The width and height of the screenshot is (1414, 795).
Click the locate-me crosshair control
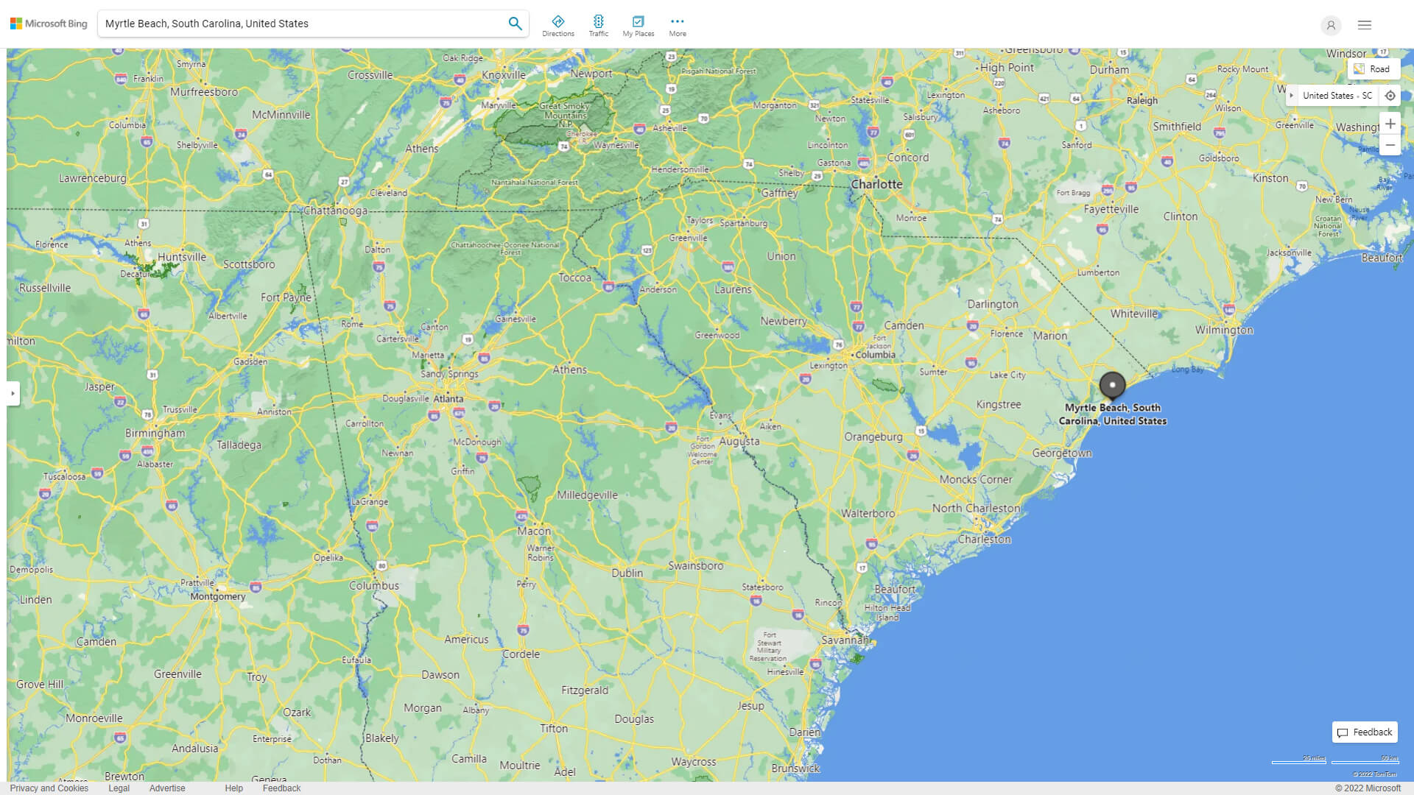click(x=1390, y=95)
